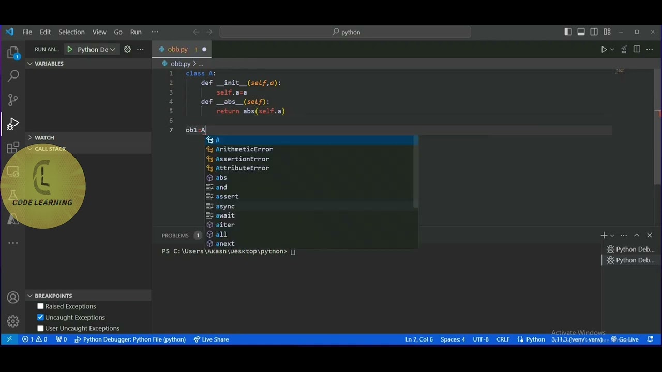662x372 pixels.
Task: Maximize the panel with the up chevron
Action: pyautogui.click(x=637, y=235)
